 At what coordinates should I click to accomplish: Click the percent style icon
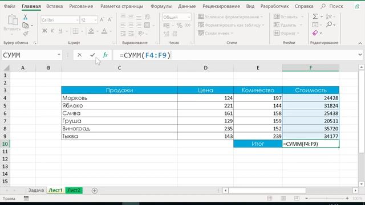179,25
